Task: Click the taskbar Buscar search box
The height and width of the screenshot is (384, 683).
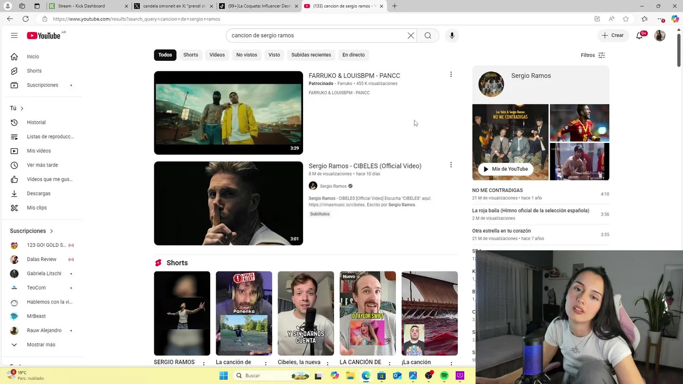Action: click(273, 375)
